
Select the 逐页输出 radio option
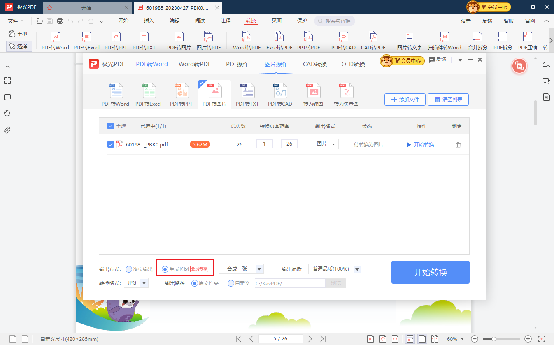click(x=128, y=269)
